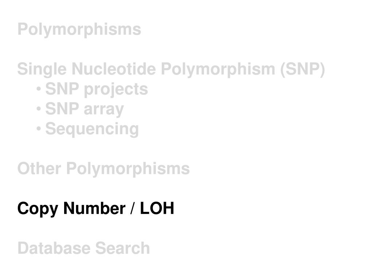Click the word Search in Database Search
The height and width of the screenshot is (280, 373).
click(x=122, y=248)
